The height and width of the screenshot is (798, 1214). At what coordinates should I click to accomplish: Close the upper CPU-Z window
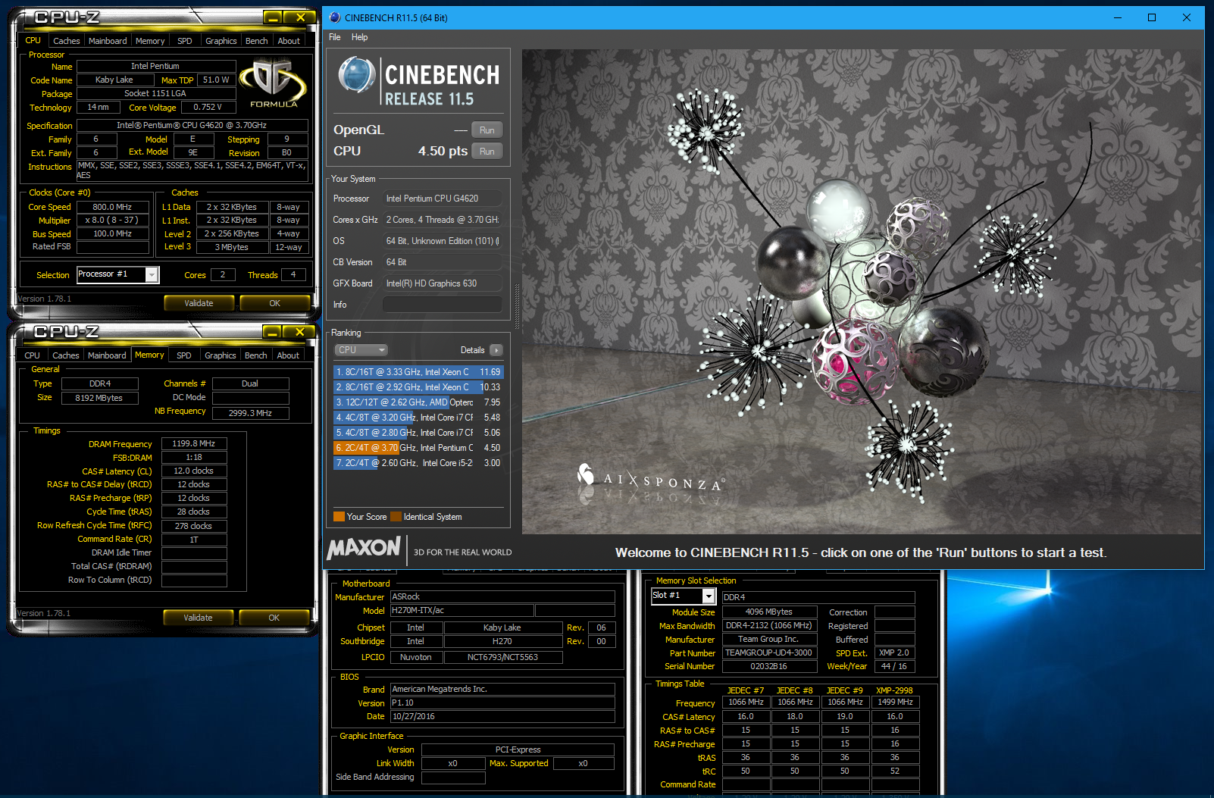300,17
